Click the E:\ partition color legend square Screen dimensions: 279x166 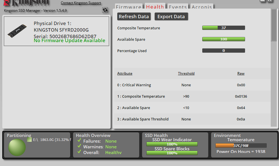(x=29, y=140)
